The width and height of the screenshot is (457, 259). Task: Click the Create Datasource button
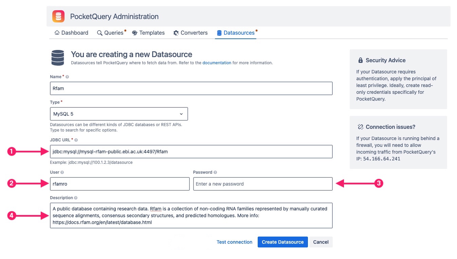[283, 242]
